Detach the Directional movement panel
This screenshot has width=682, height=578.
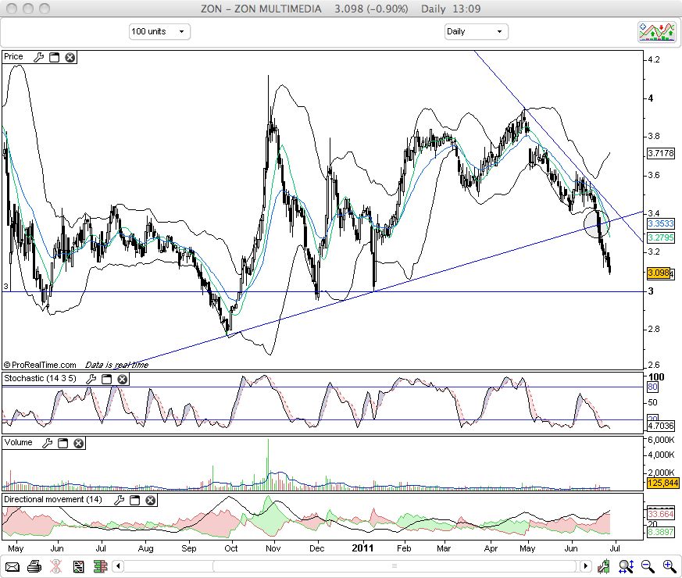135,500
